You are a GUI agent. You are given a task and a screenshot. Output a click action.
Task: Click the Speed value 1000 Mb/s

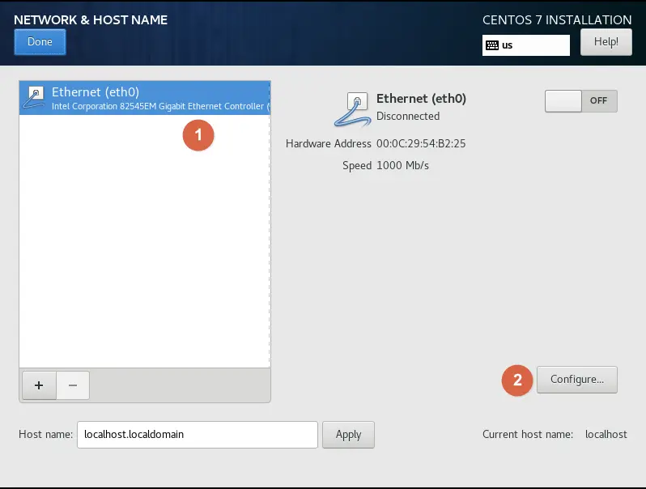pos(402,166)
